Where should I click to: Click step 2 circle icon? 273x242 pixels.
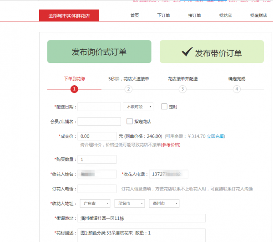(128, 89)
